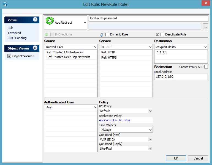
Task: Click the green App Redirect action icon
Action: tap(50, 21)
